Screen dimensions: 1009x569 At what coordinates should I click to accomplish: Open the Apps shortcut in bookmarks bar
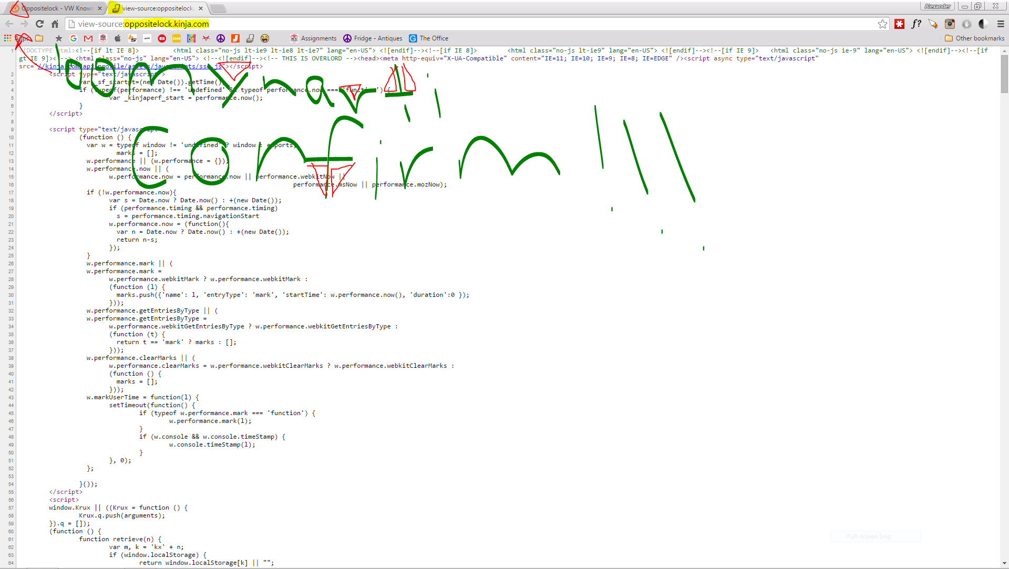[x=17, y=38]
